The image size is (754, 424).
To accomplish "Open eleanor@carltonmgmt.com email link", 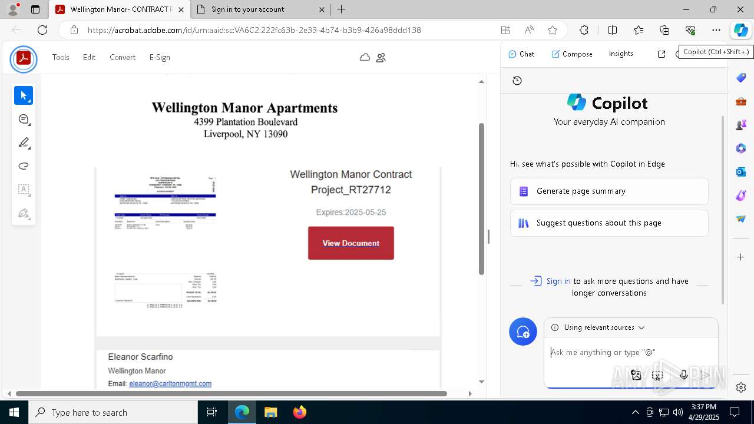I will point(170,383).
